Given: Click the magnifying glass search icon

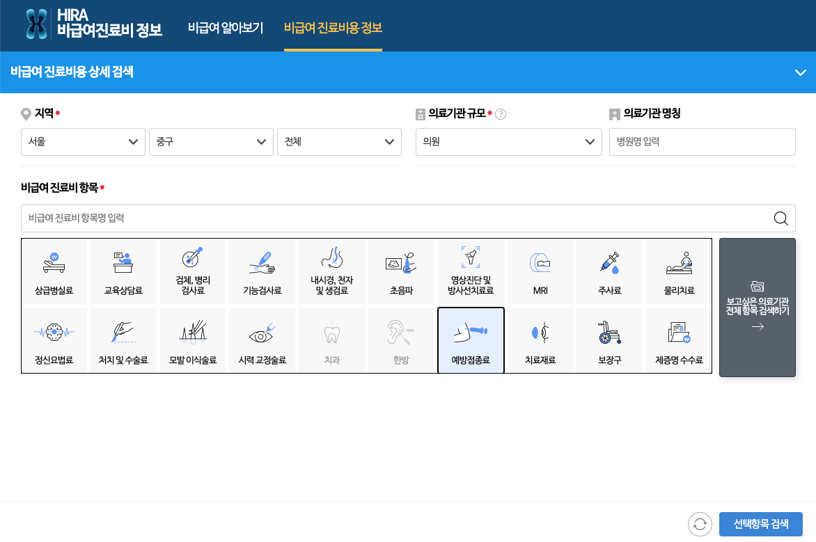Looking at the screenshot, I should (780, 218).
